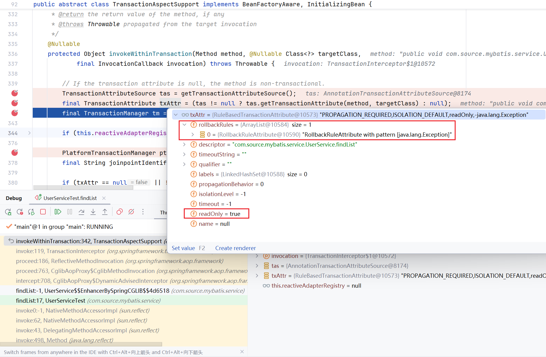Select frame findList:17, UserServiceTest
546x357 pixels.
(x=124, y=301)
